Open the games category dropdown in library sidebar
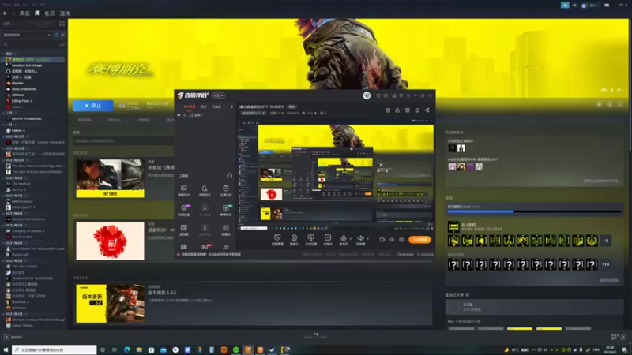This screenshot has height=355, width=632. 27,35
